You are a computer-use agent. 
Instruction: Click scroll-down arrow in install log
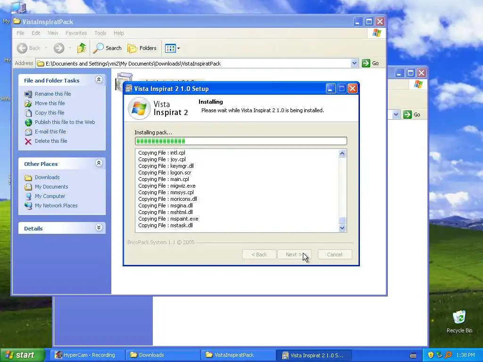[342, 228]
